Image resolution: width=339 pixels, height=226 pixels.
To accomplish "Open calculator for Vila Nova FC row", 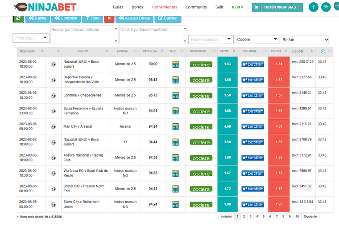I will pyautogui.click(x=175, y=173).
